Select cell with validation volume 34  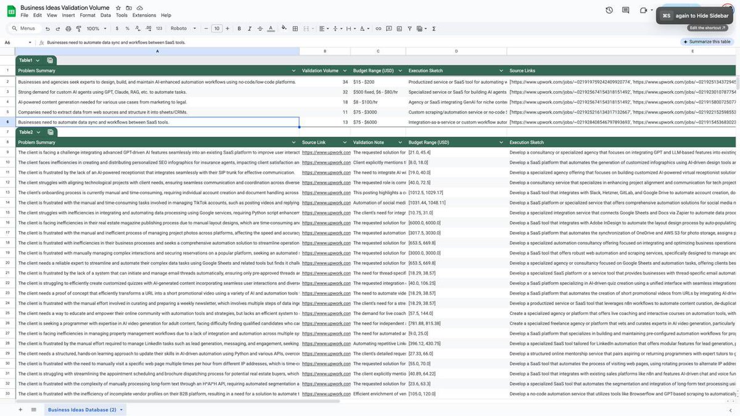(325, 81)
